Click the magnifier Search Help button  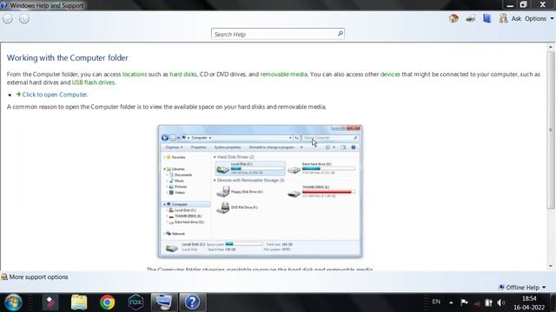340,34
